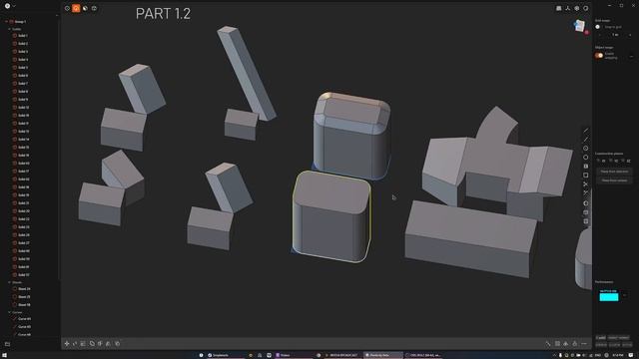639x359 pixels.
Task: Activate the Scale tool in bottom toolbar
Action: pyautogui.click(x=83, y=343)
